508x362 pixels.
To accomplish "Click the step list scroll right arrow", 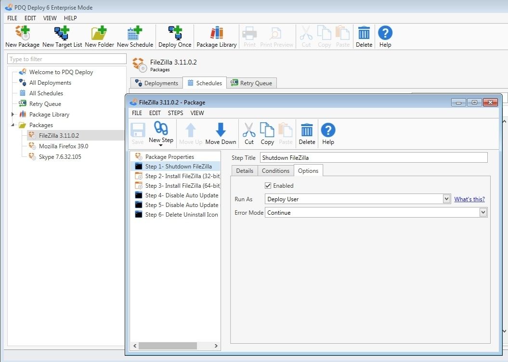I will 216,346.
